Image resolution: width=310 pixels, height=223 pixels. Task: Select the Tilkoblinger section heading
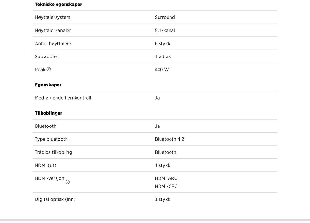point(49,113)
